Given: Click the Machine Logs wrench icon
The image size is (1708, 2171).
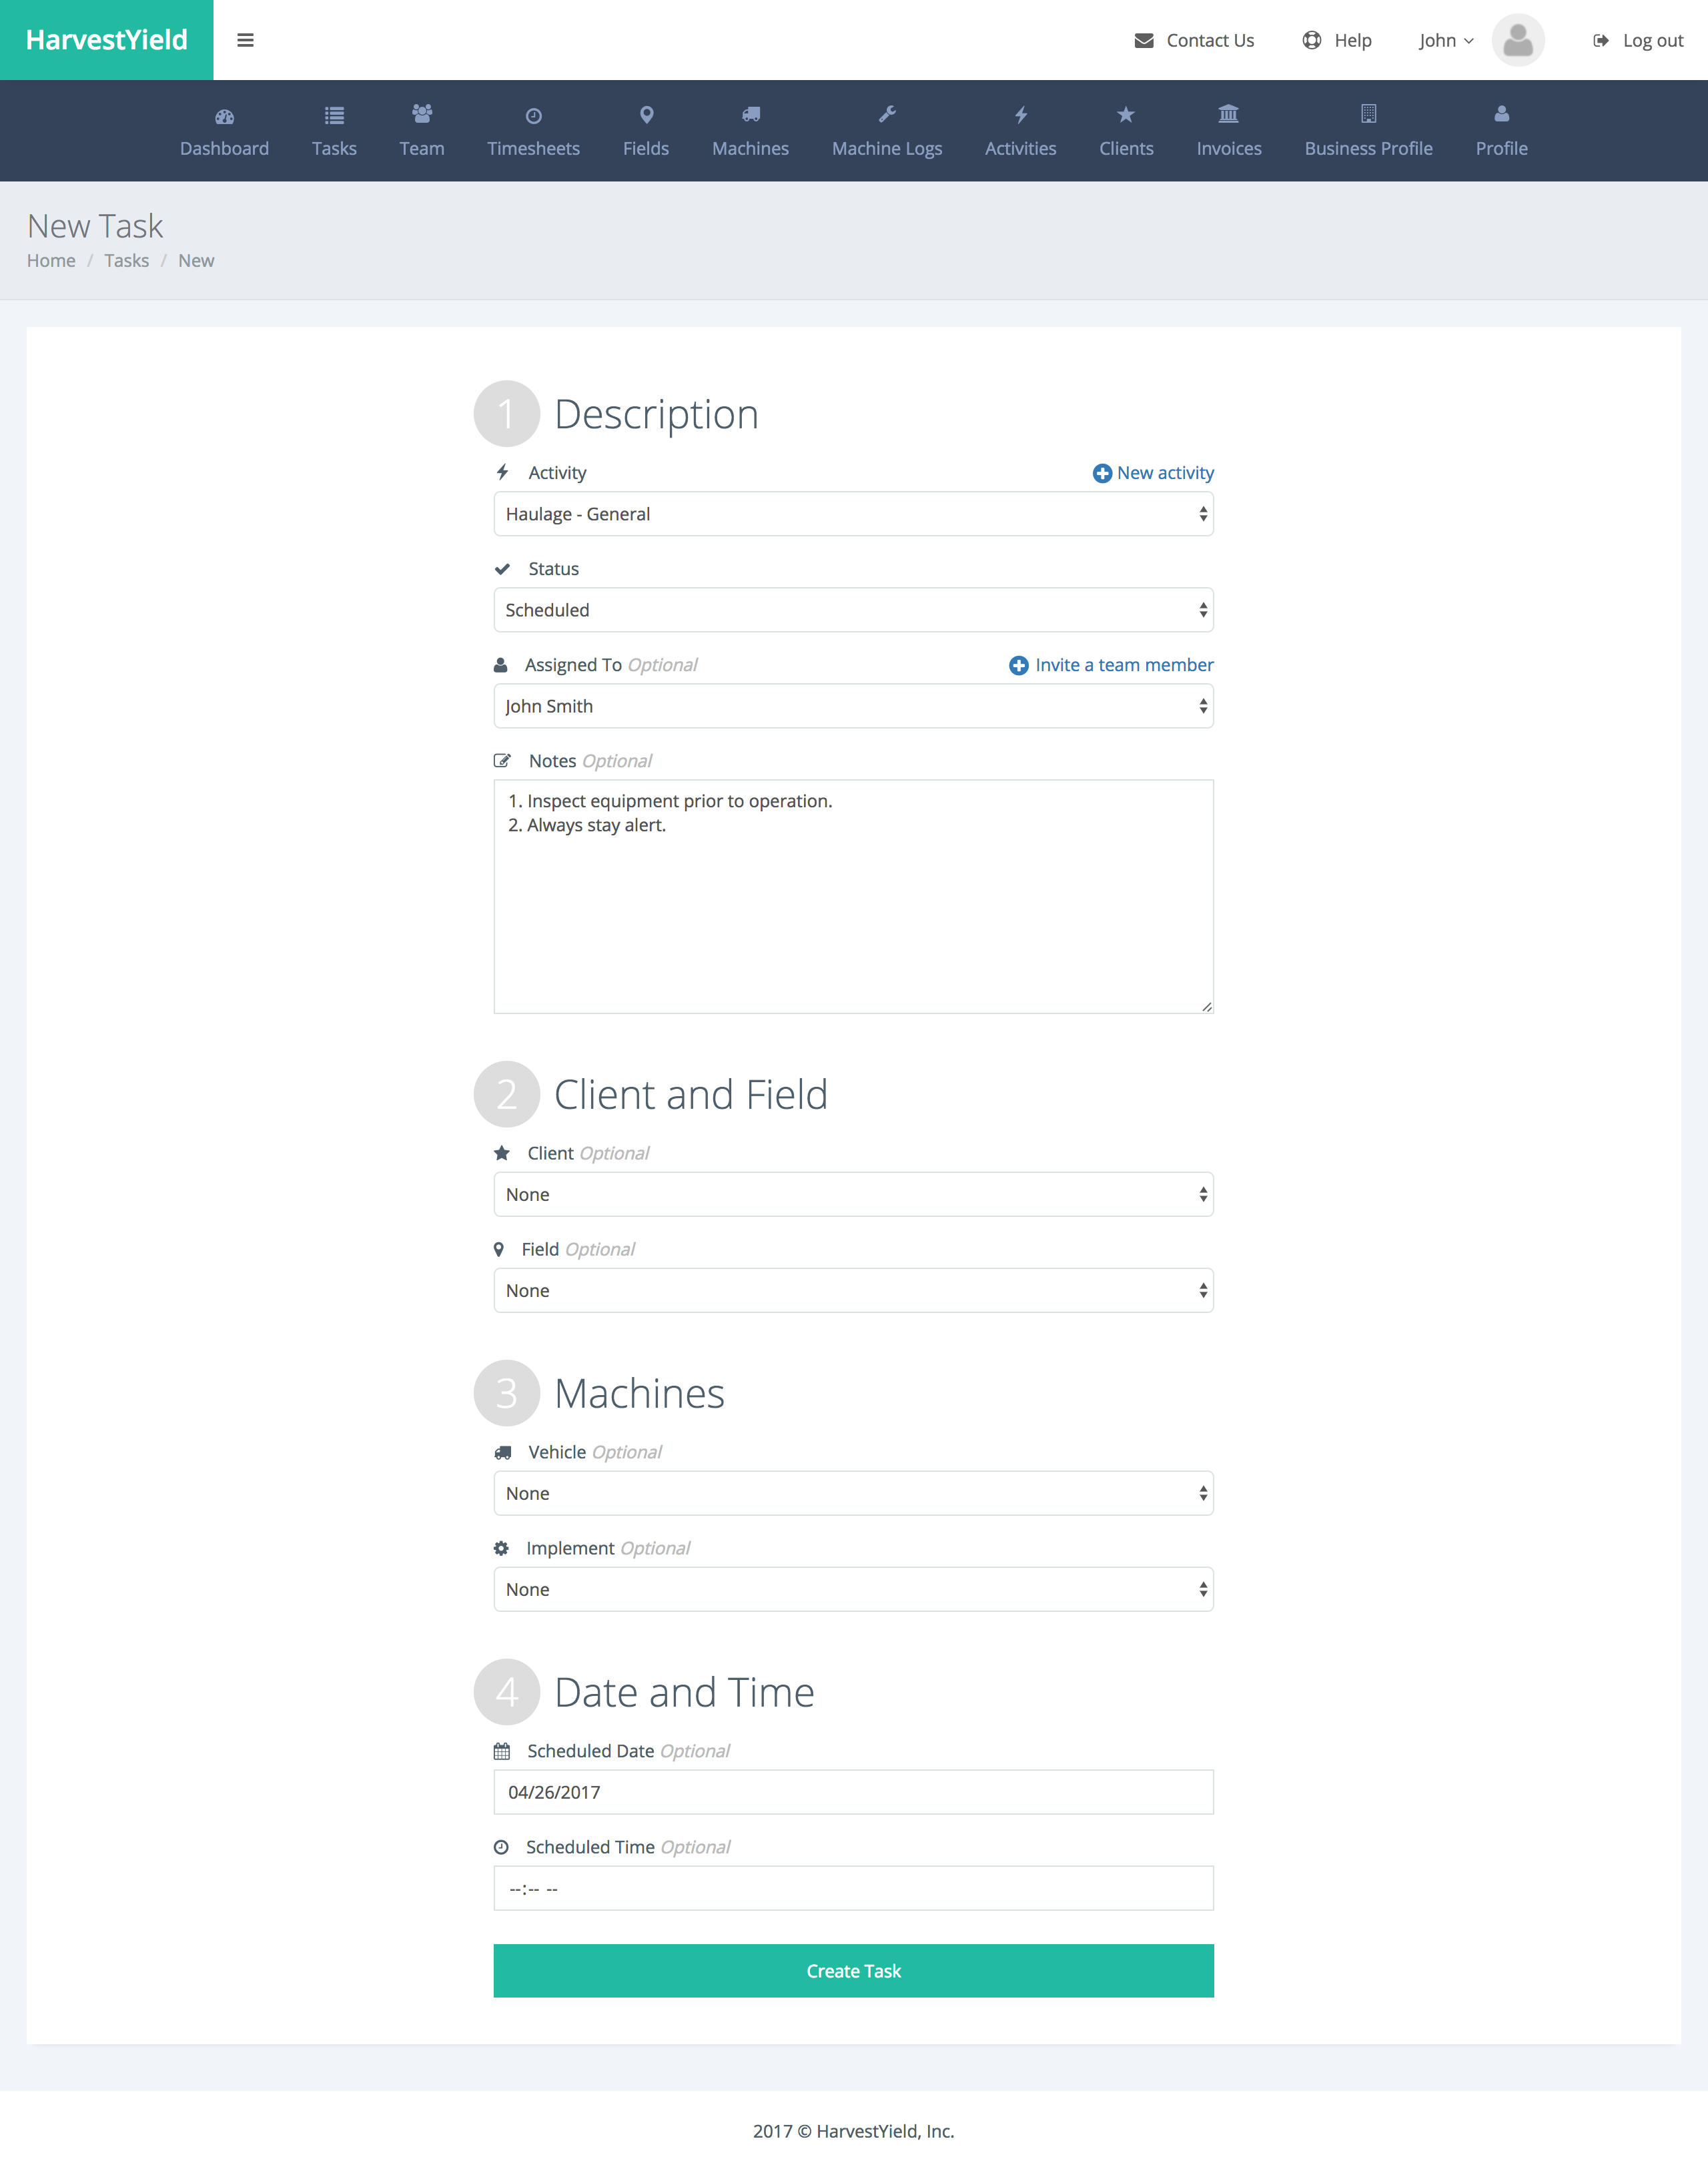Looking at the screenshot, I should (886, 115).
